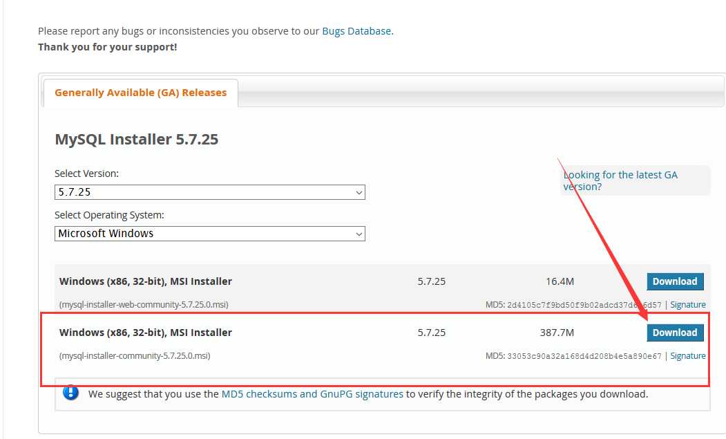Download the 16.4M web community installer
Viewport: 726px width, 439px height.
[x=675, y=281]
